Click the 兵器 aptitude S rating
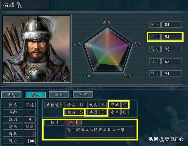The width and height of the screenshot is (188, 146). [x=103, y=112]
